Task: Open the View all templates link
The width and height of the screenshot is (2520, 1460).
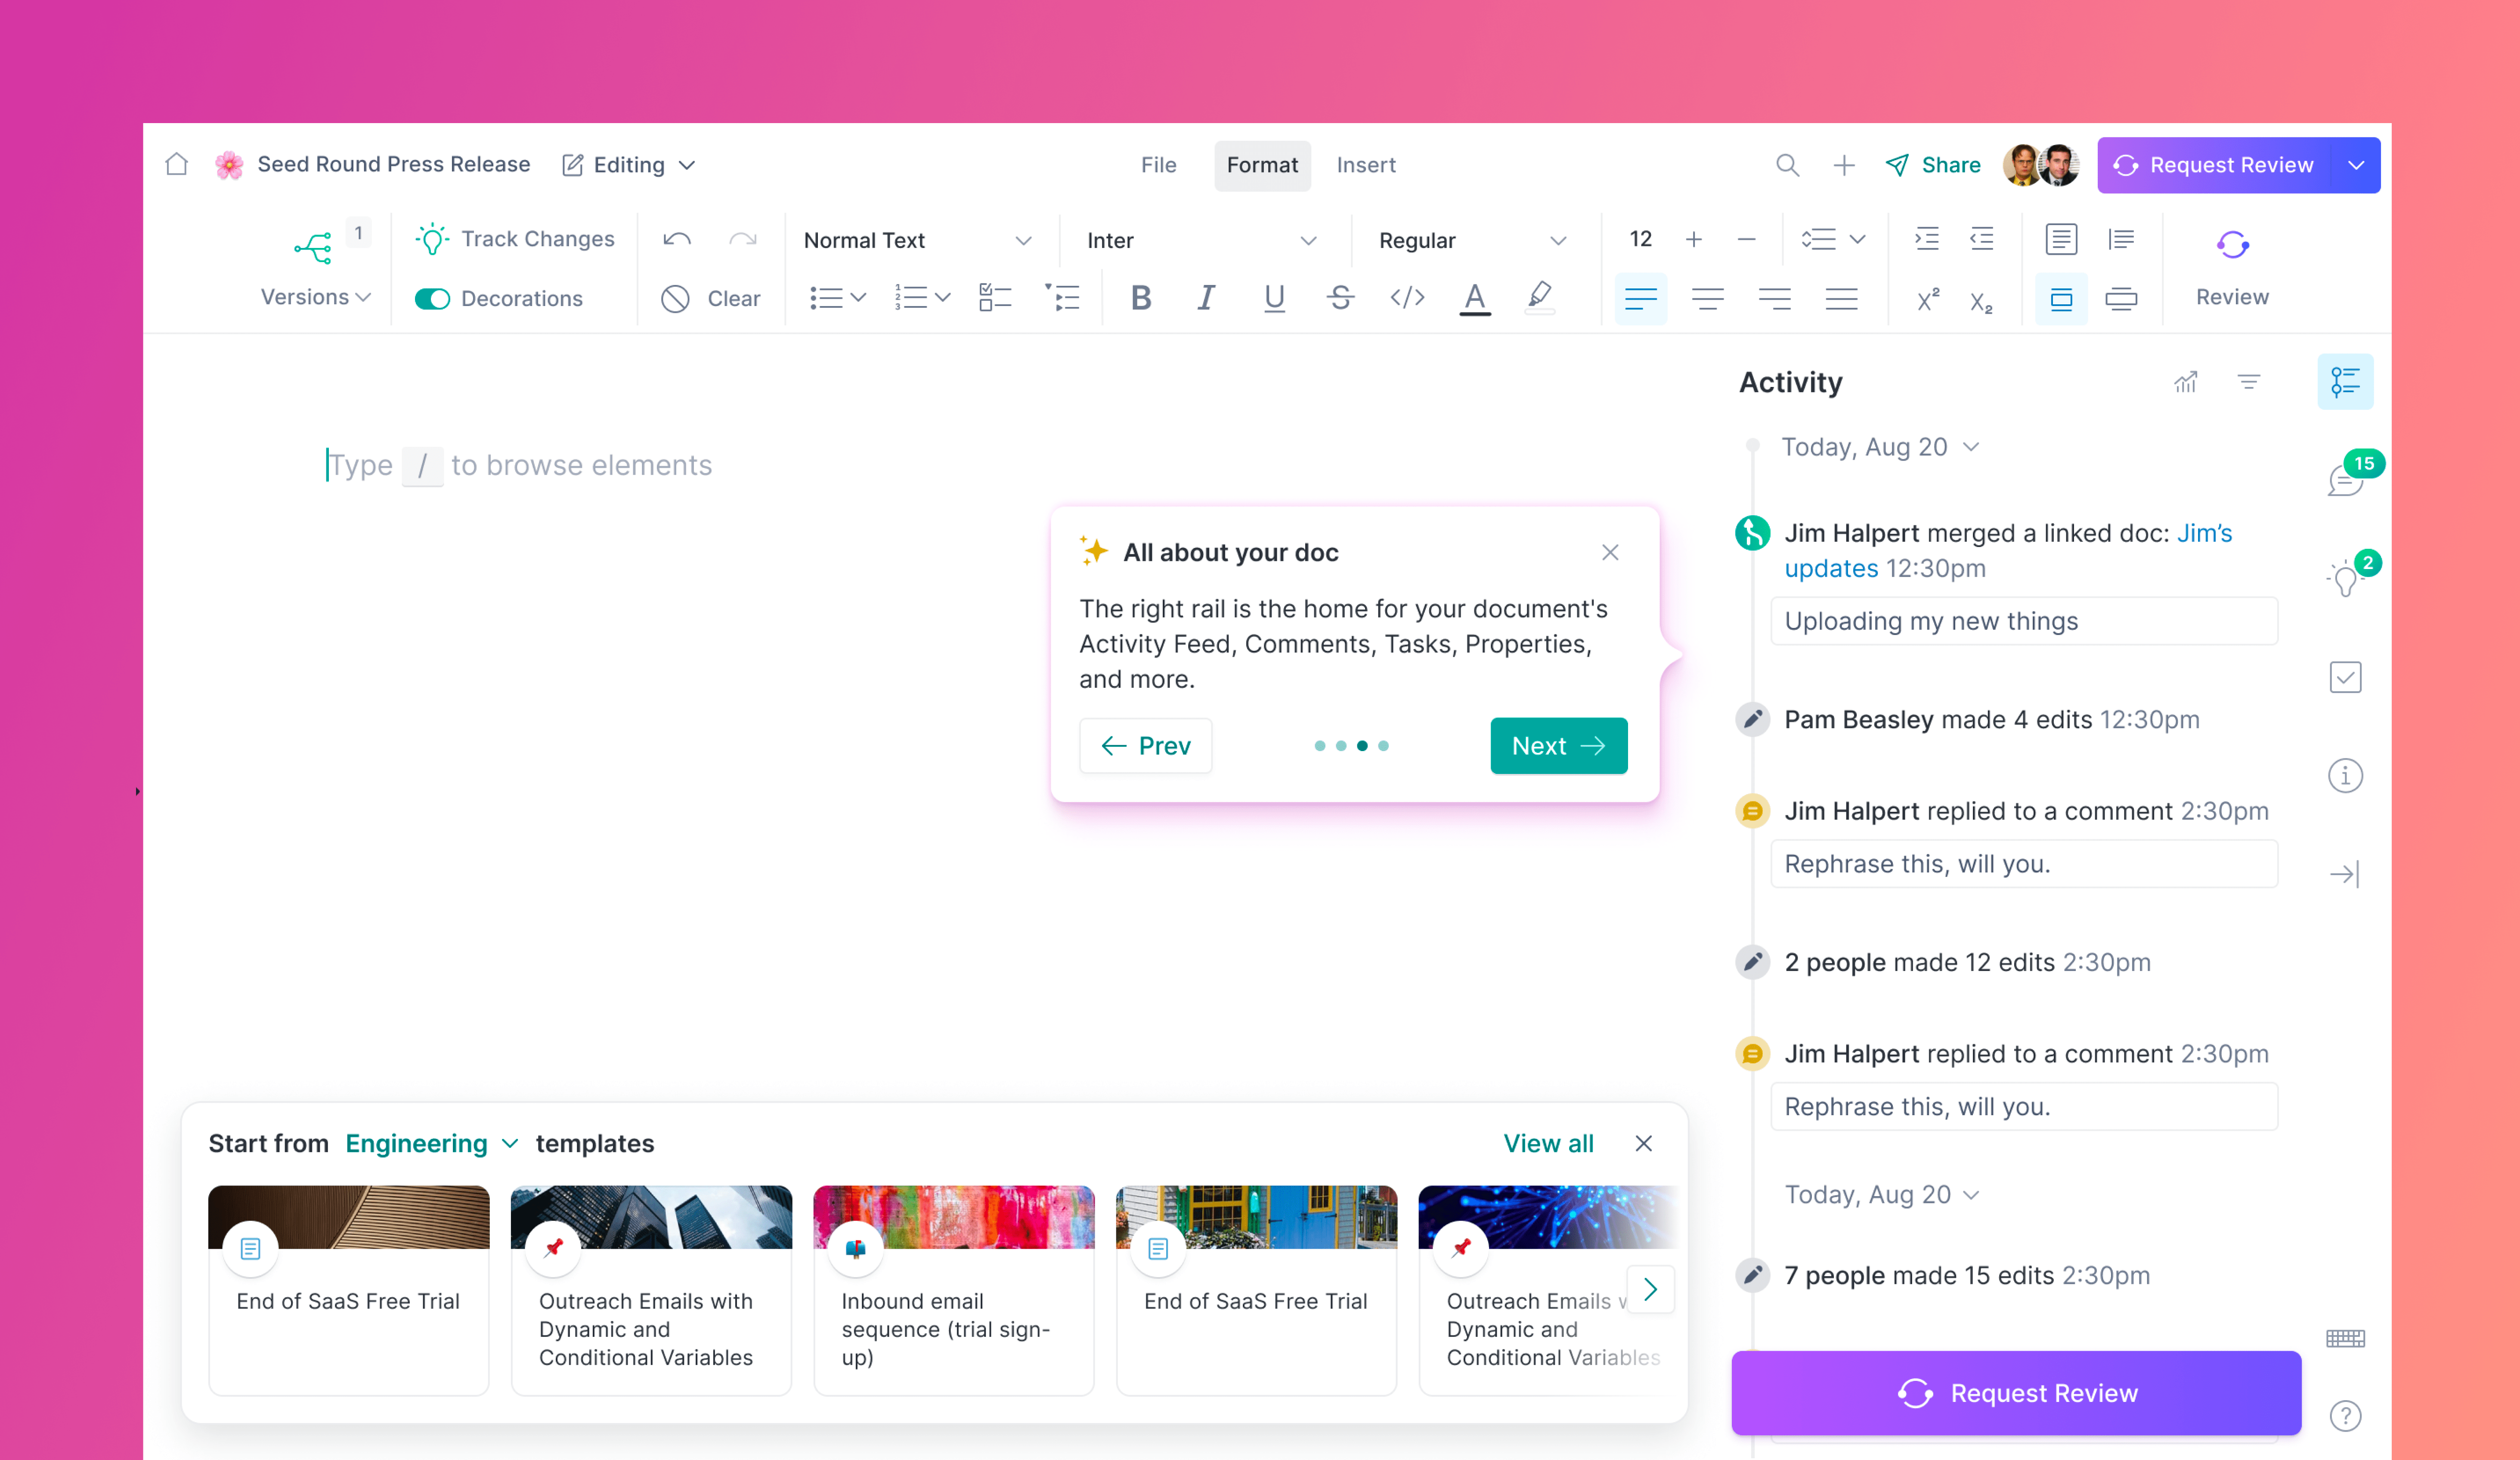Action: click(1548, 1143)
